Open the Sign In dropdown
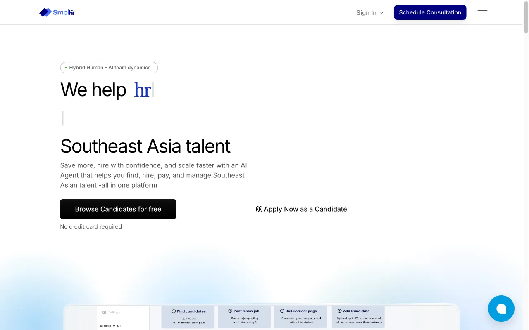The width and height of the screenshot is (529, 330). tap(370, 13)
